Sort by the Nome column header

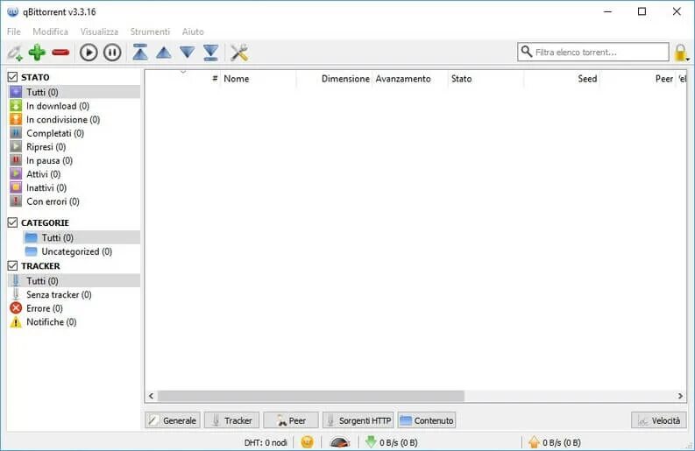[x=258, y=79]
